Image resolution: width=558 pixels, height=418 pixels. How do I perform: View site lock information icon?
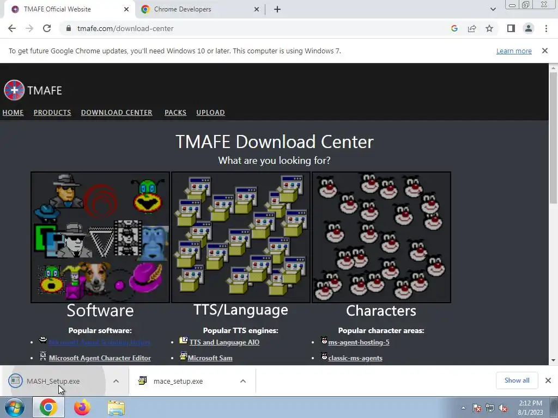(x=69, y=28)
